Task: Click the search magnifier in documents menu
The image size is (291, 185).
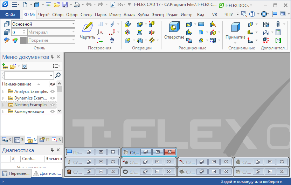Action: click(58, 75)
